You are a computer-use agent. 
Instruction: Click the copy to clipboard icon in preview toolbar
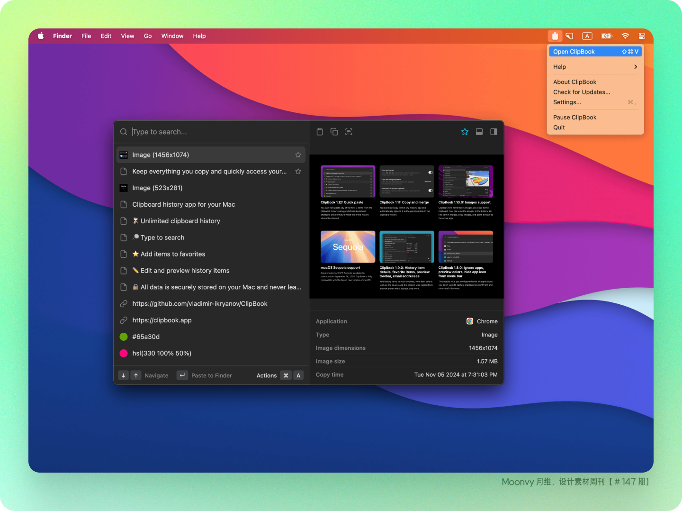pos(334,132)
